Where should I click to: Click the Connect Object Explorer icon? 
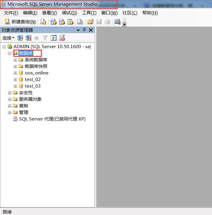(20, 38)
